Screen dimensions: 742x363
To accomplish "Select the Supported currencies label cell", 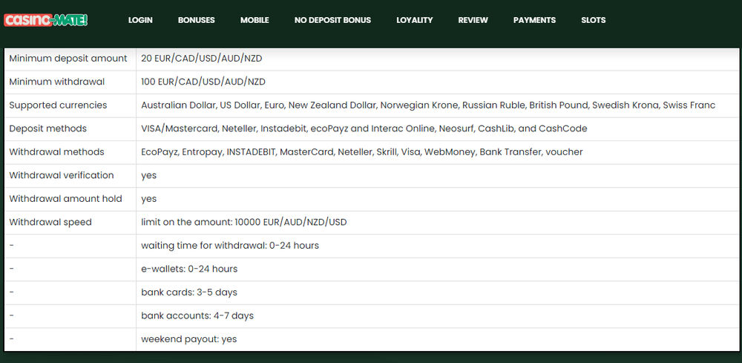I will click(x=58, y=105).
